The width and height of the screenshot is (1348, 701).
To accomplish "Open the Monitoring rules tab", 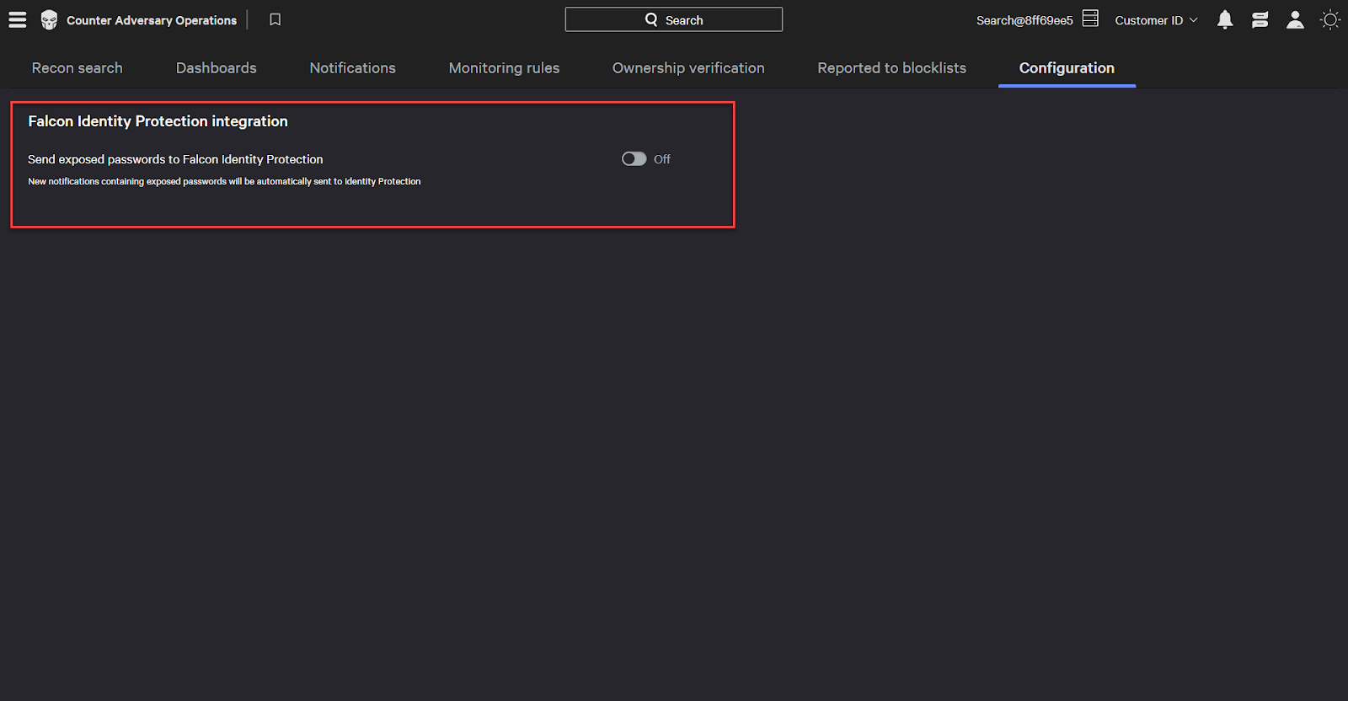I will coord(505,68).
